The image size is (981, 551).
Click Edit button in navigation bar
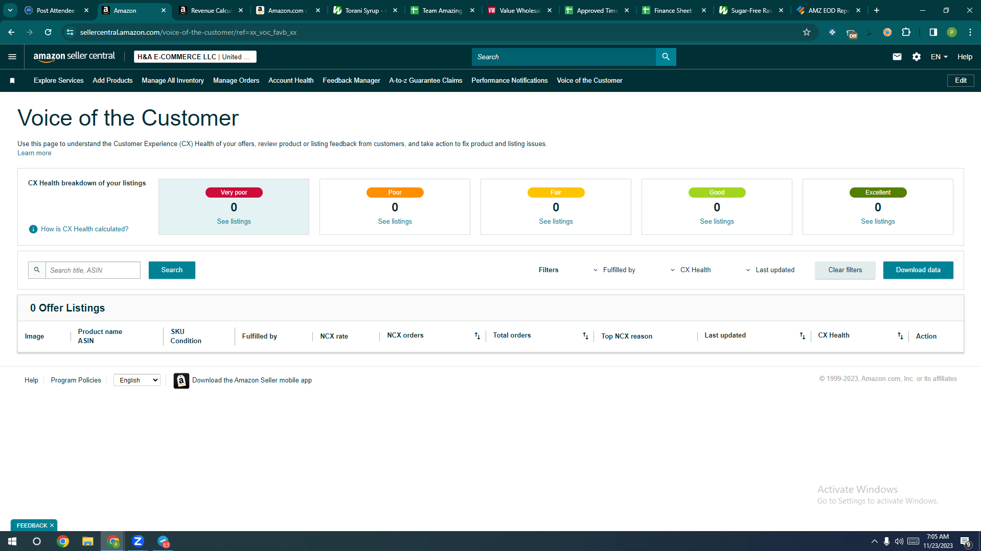[961, 81]
